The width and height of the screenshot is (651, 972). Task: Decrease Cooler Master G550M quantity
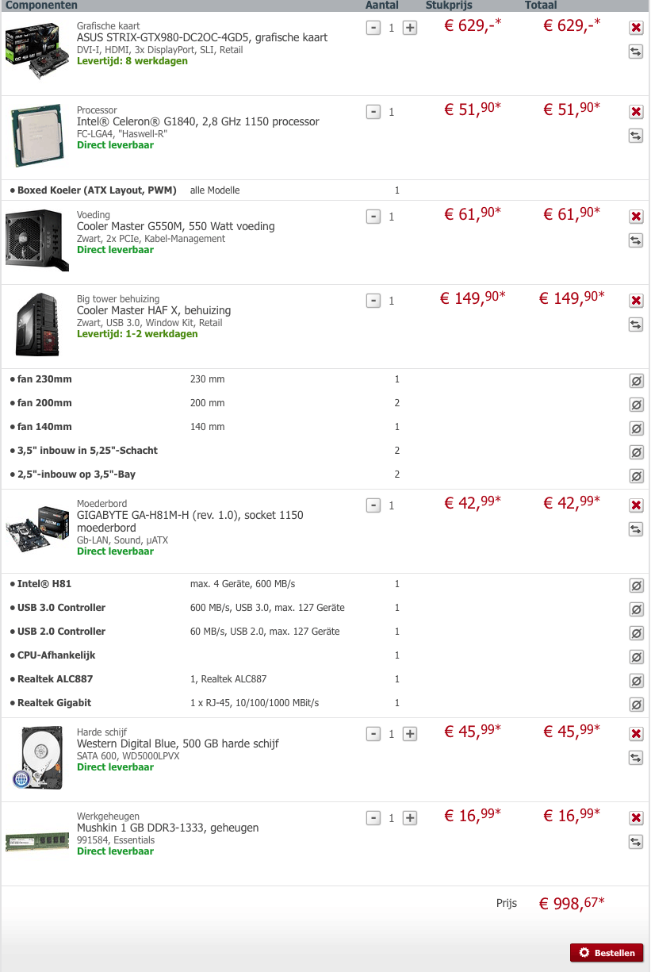click(x=373, y=217)
